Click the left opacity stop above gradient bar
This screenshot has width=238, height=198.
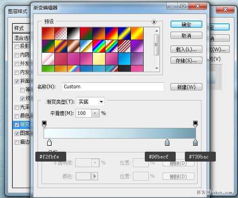click(x=44, y=124)
